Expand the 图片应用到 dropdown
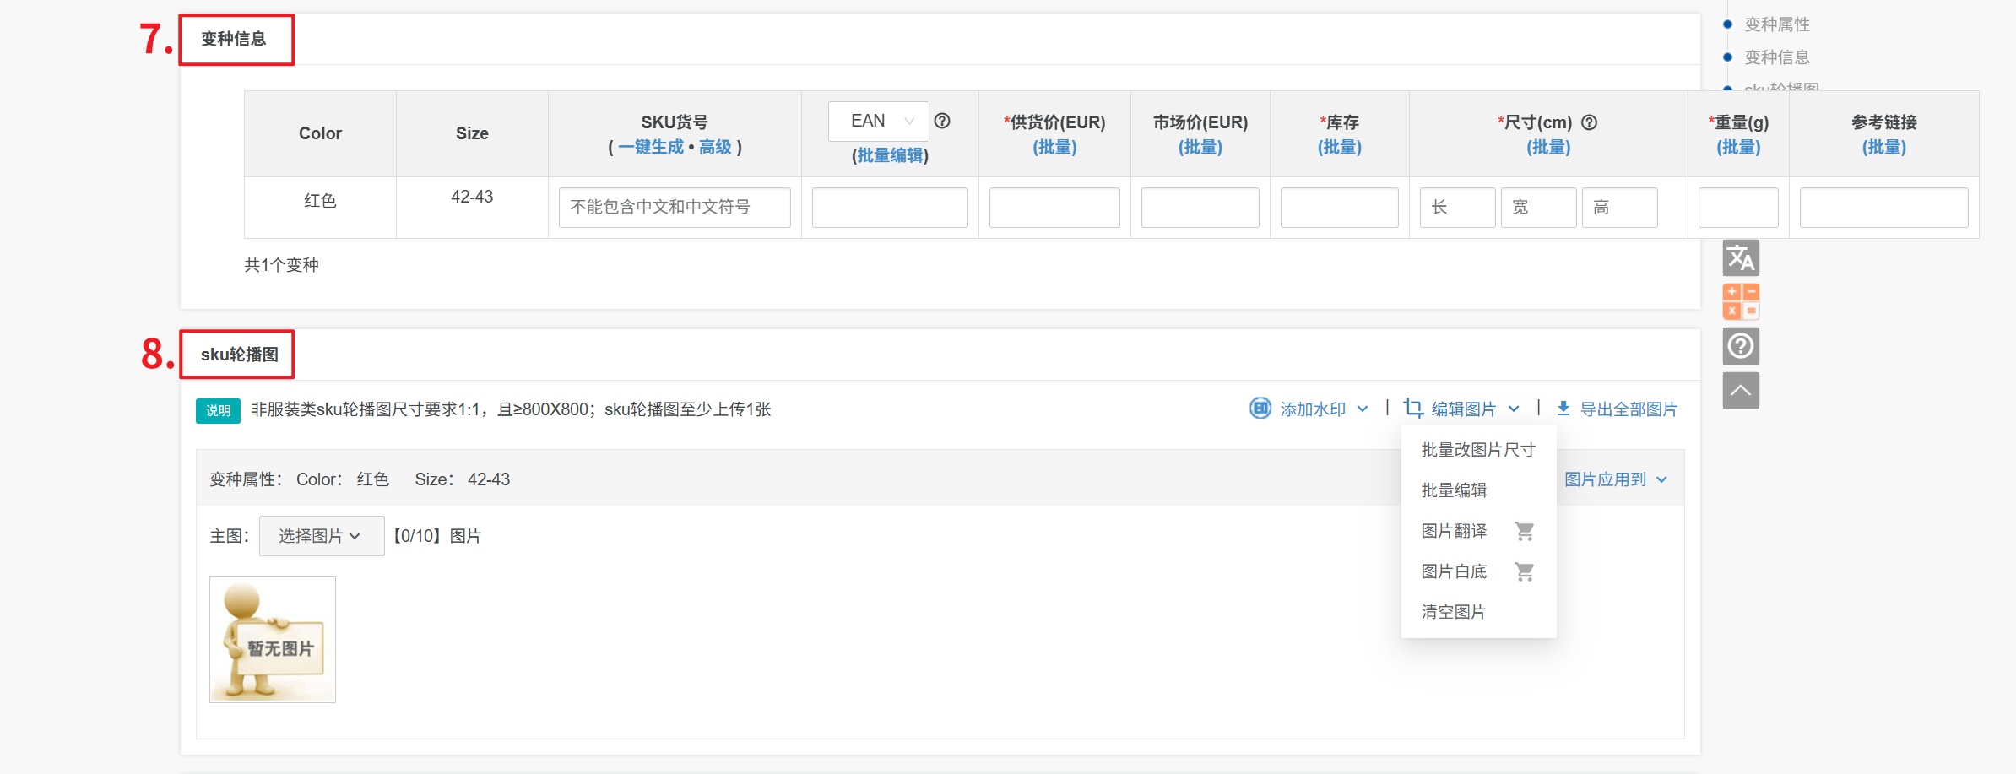2016x774 pixels. 1615,479
